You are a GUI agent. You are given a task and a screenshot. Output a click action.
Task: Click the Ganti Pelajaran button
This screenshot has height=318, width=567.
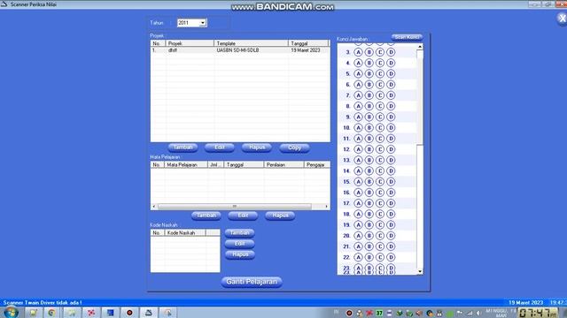[x=252, y=282]
